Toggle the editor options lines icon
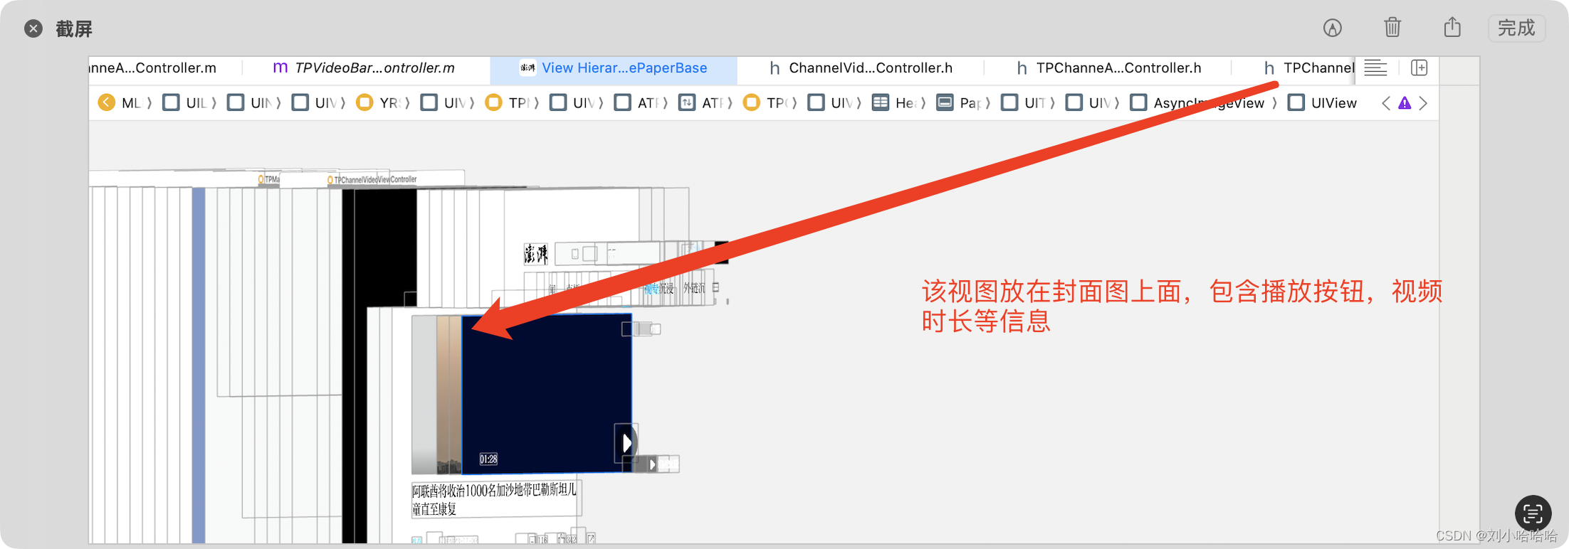The height and width of the screenshot is (549, 1569). pyautogui.click(x=1375, y=68)
